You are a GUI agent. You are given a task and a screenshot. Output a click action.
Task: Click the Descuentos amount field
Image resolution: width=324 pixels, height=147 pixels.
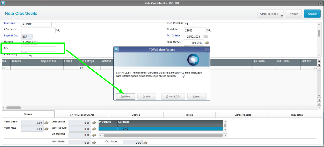point(80,123)
